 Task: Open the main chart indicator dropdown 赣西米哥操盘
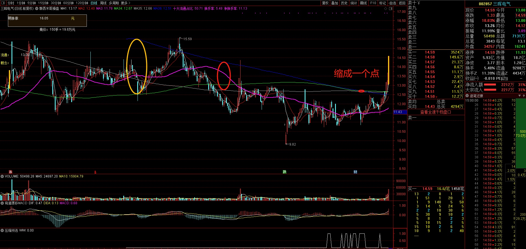tap(37, 8)
